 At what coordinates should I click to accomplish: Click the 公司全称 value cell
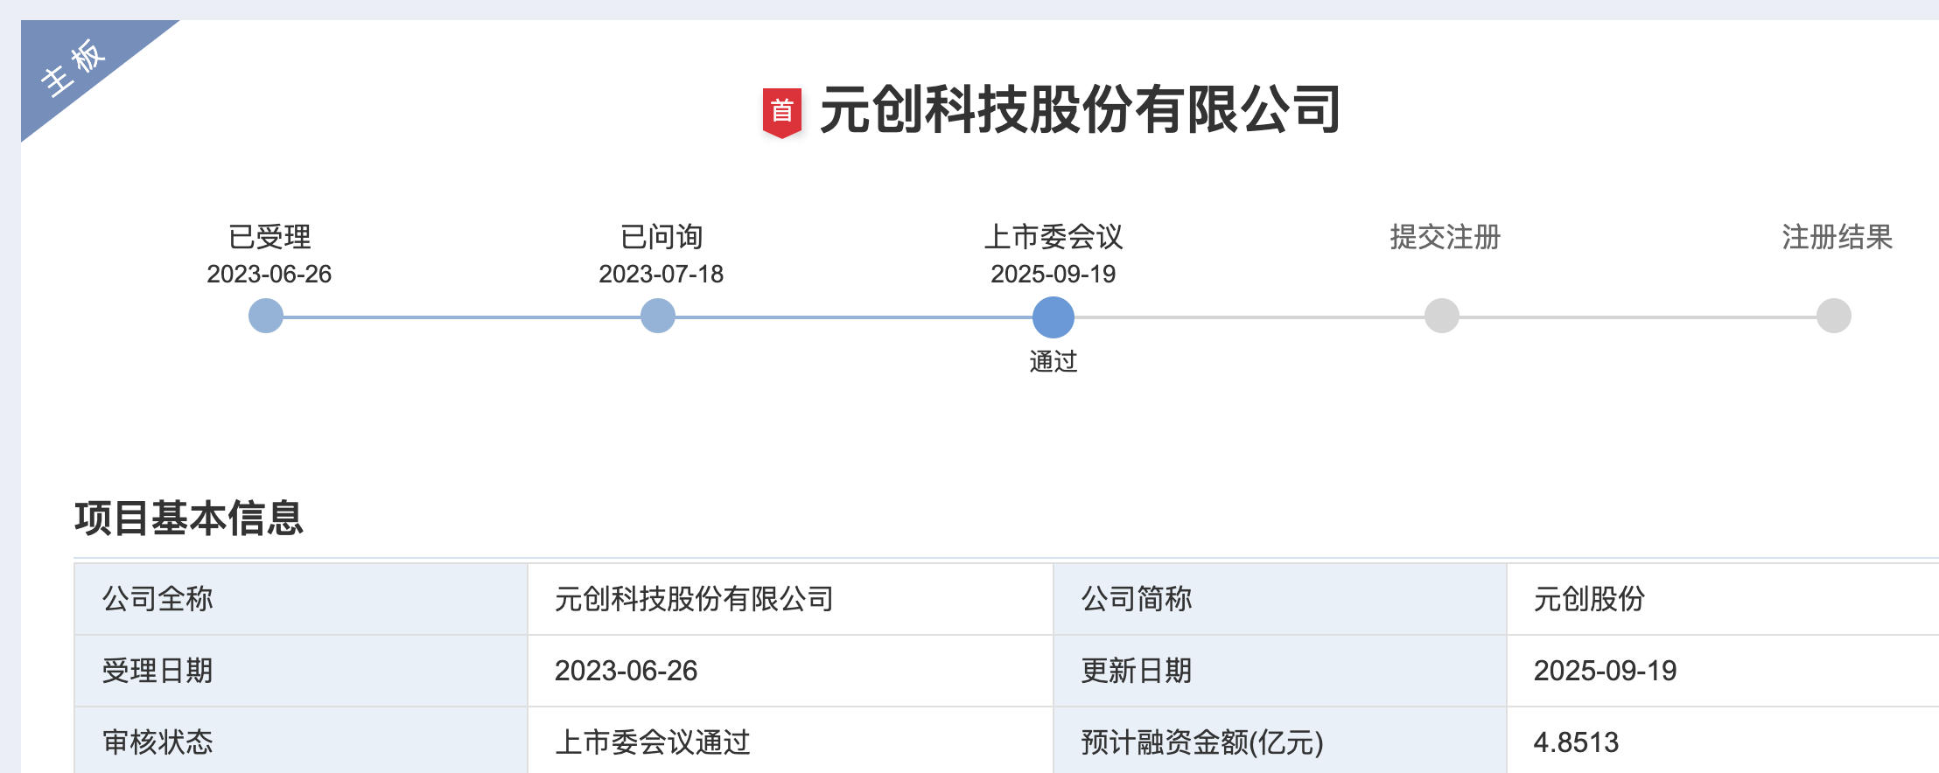click(694, 599)
